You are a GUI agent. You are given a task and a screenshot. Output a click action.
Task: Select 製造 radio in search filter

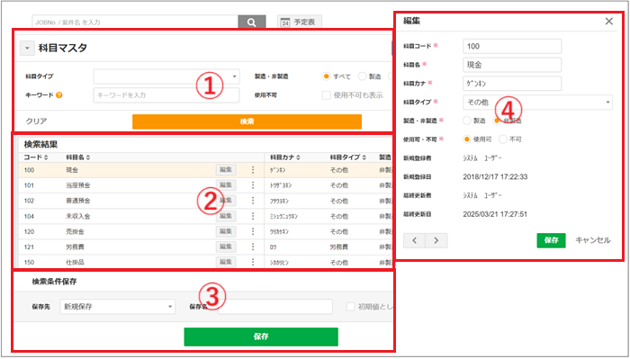362,76
